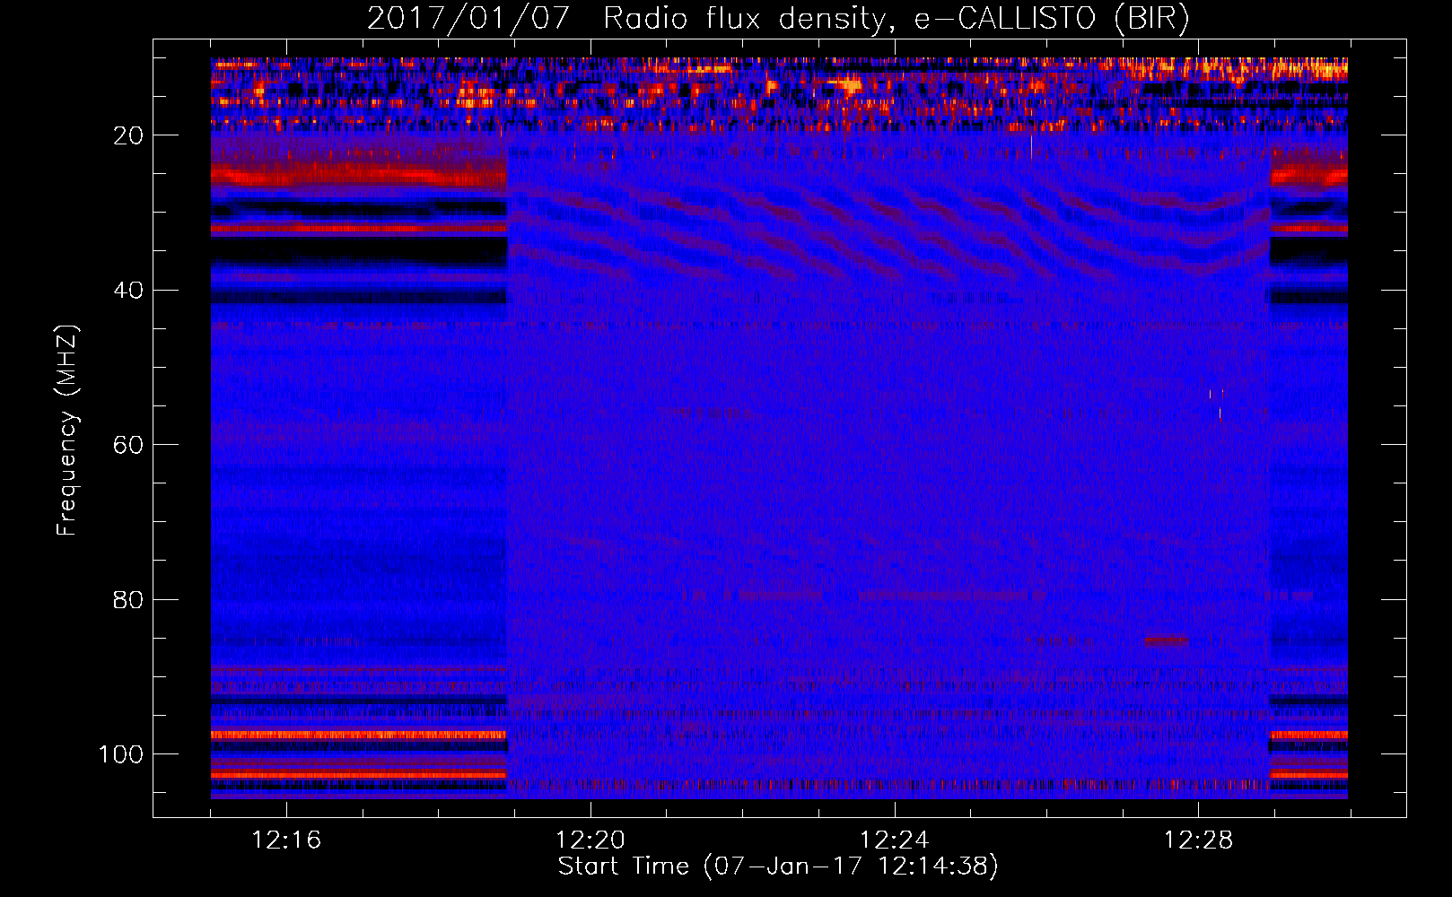This screenshot has width=1452, height=897.
Task: Click the '20' frequency tick label
Action: pyautogui.click(x=128, y=135)
